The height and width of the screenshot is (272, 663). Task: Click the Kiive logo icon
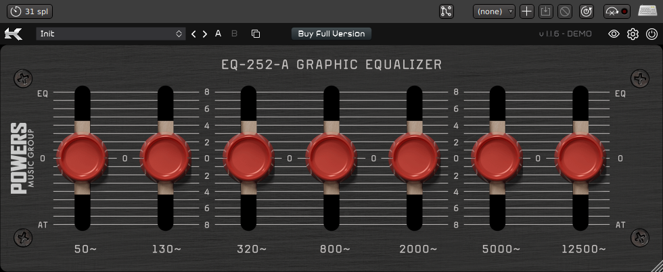[x=13, y=34]
